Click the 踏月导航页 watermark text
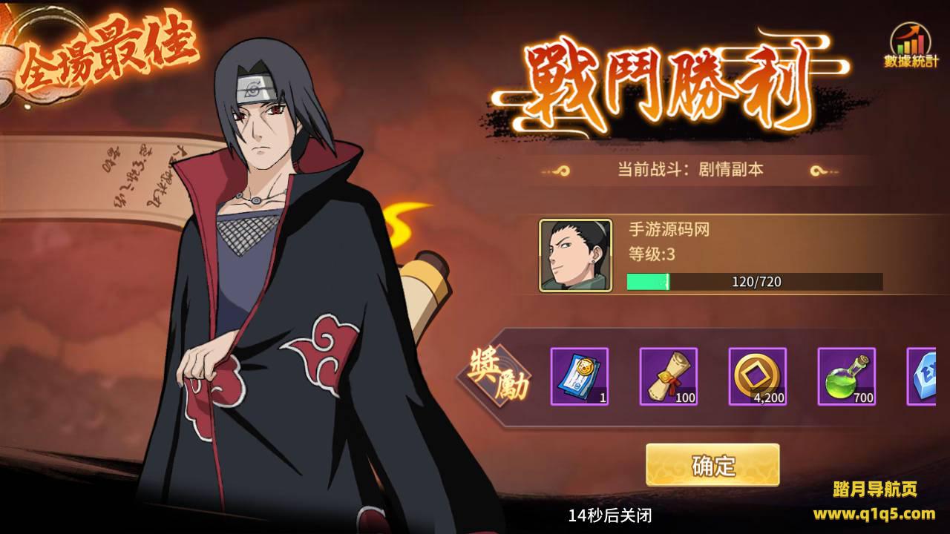This screenshot has height=534, width=950. click(875, 489)
